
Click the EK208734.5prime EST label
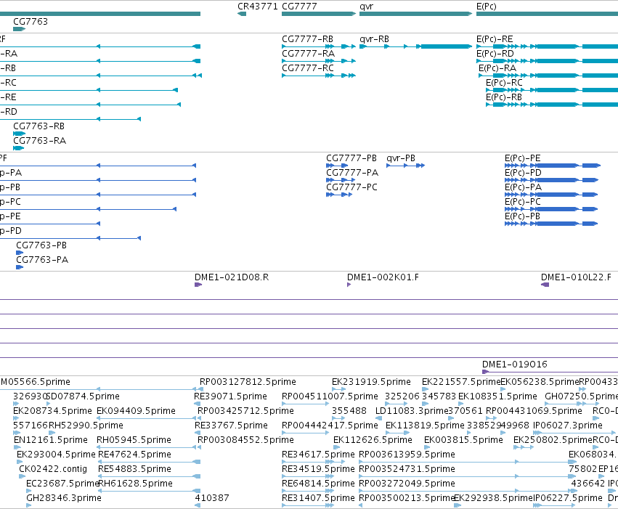point(52,411)
